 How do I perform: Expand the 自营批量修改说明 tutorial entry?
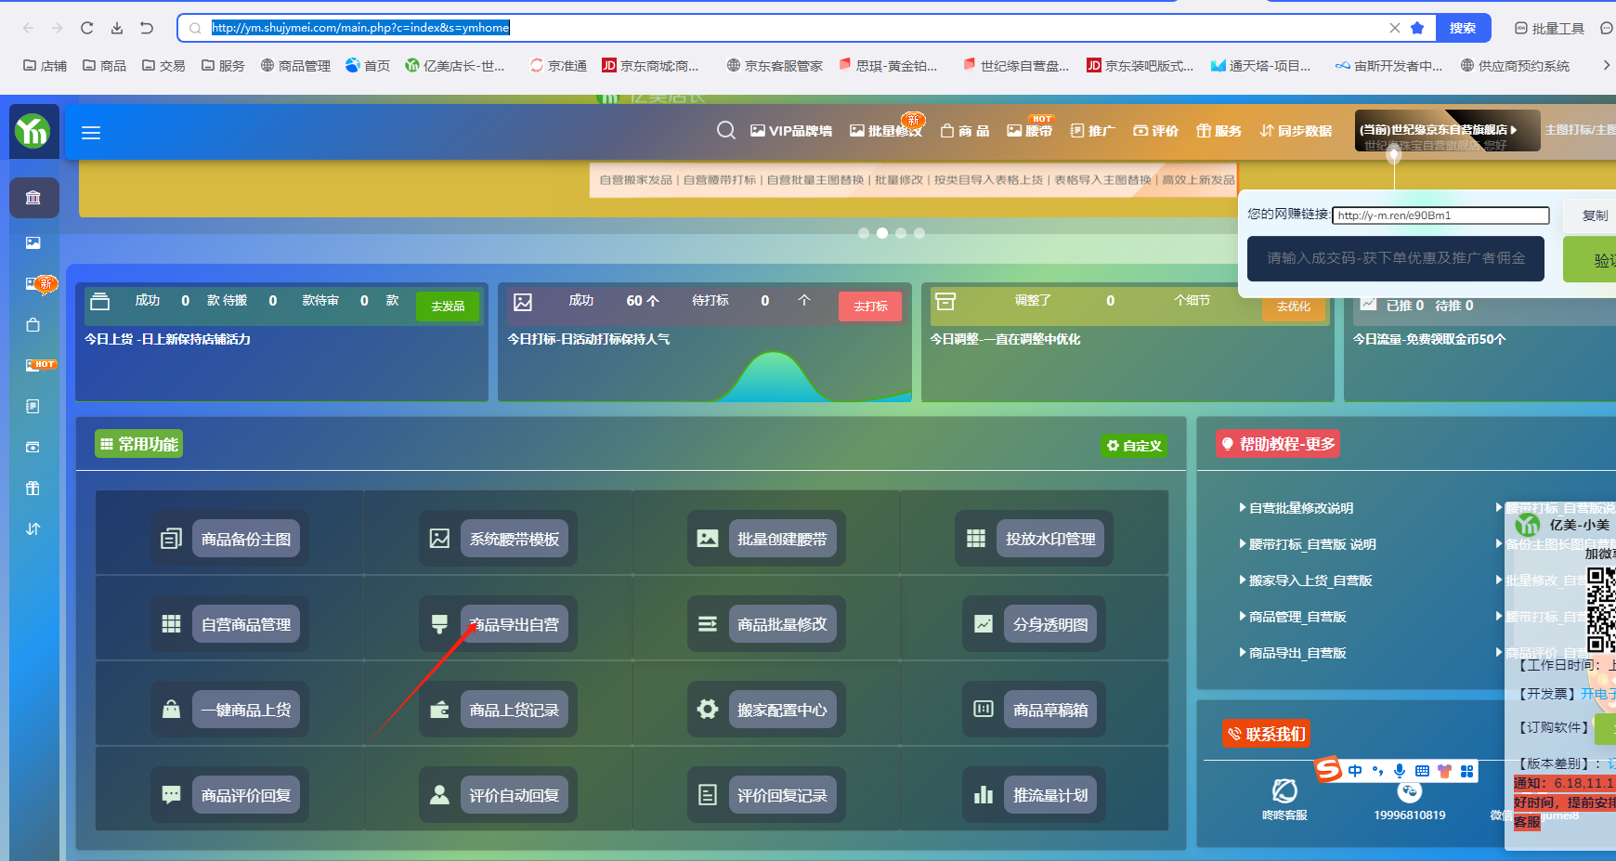(1300, 508)
